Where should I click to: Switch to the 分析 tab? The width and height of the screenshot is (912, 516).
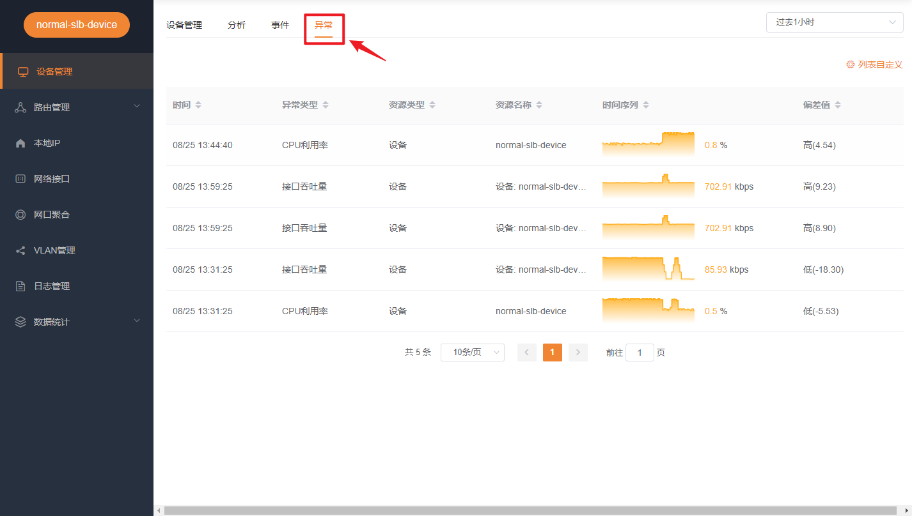click(x=236, y=25)
